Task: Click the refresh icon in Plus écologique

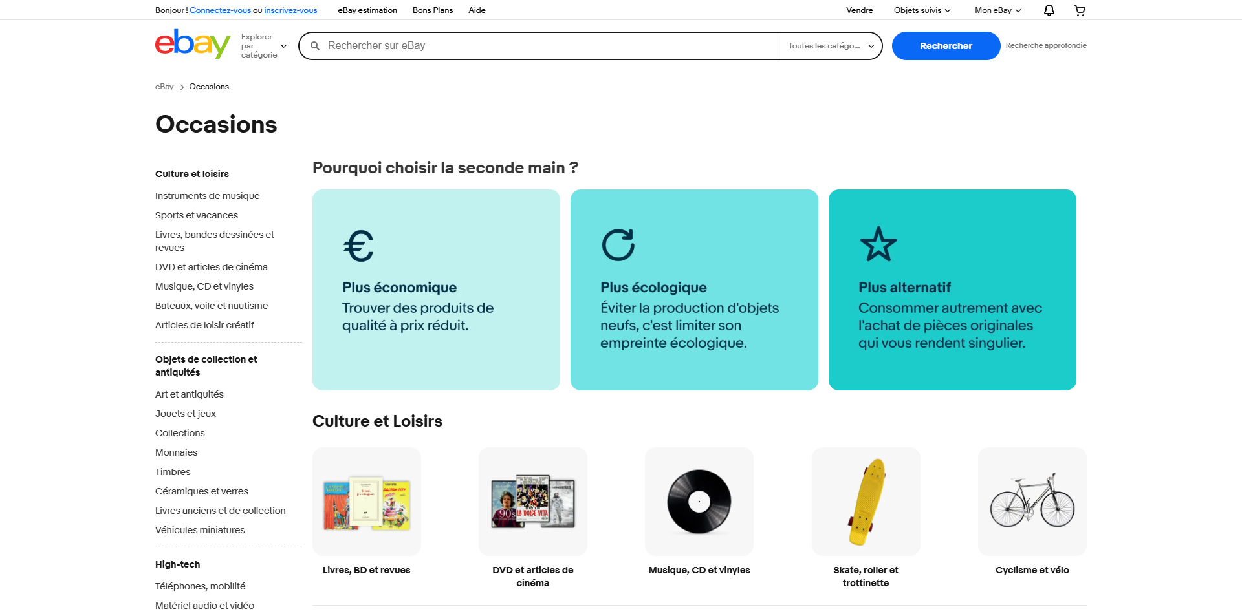Action: 618,245
